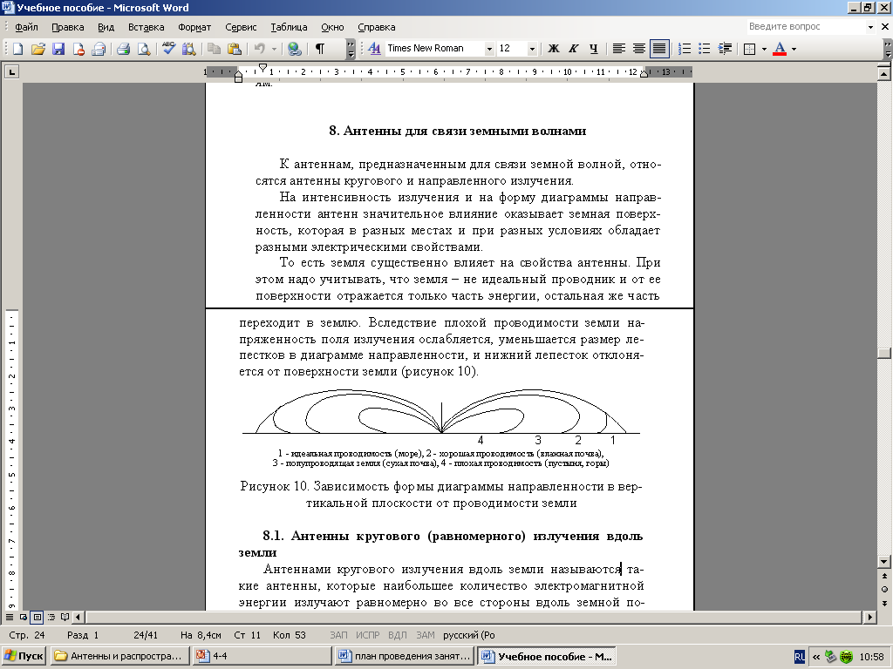893x669 pixels.
Task: Click the RU language indicator in tray
Action: (x=800, y=657)
